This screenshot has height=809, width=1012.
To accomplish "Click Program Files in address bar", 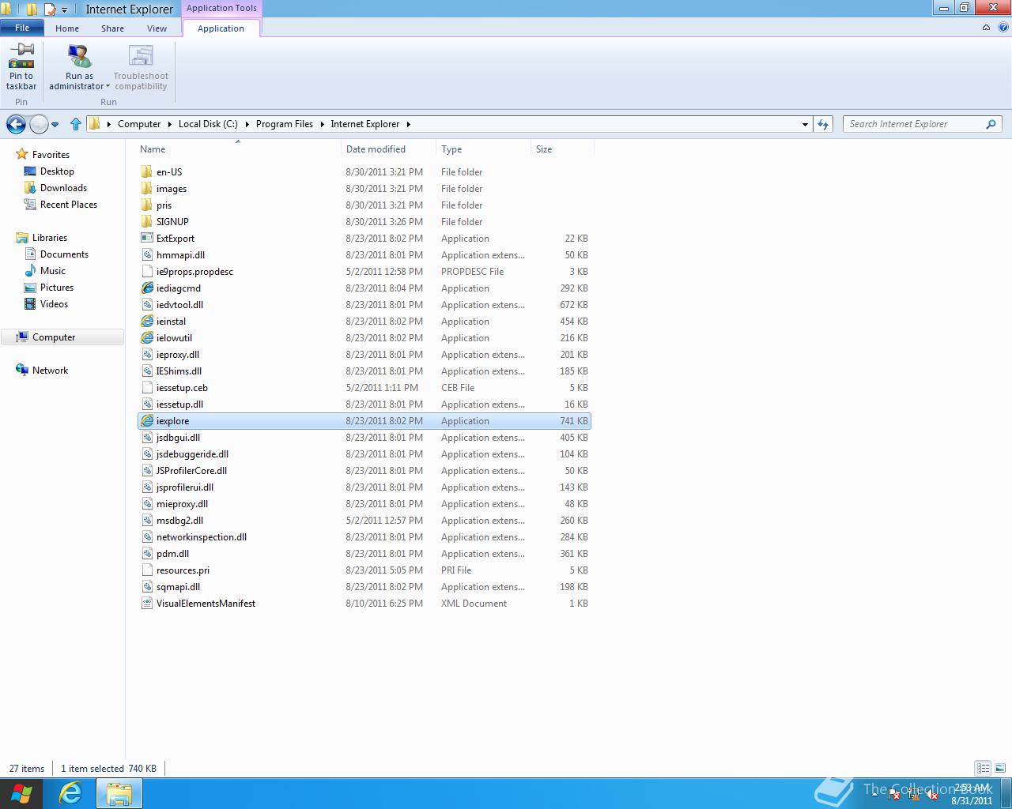I will (285, 124).
